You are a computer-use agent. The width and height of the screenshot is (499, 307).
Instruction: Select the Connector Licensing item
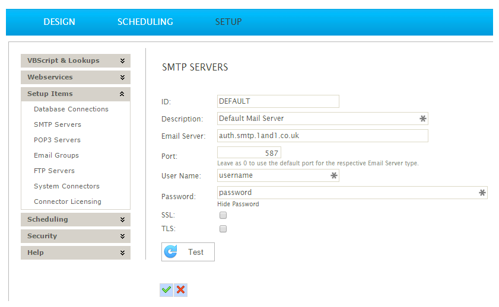[x=68, y=202]
